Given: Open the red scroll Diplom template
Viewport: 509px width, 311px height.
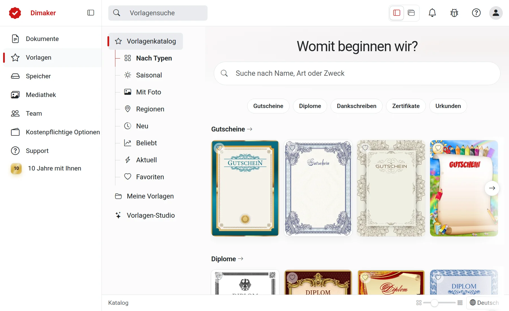Looking at the screenshot, I should tap(391, 282).
